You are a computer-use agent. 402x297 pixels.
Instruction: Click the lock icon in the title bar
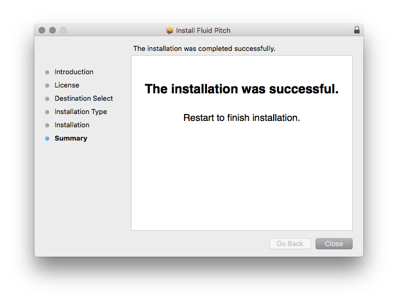(357, 30)
